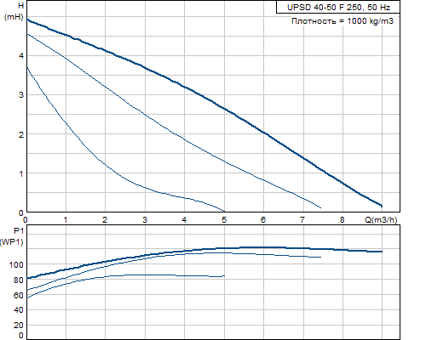Viewport: 426px width, 340px height.
Task: Click the middle head curve end near 7.5
Action: point(321,208)
